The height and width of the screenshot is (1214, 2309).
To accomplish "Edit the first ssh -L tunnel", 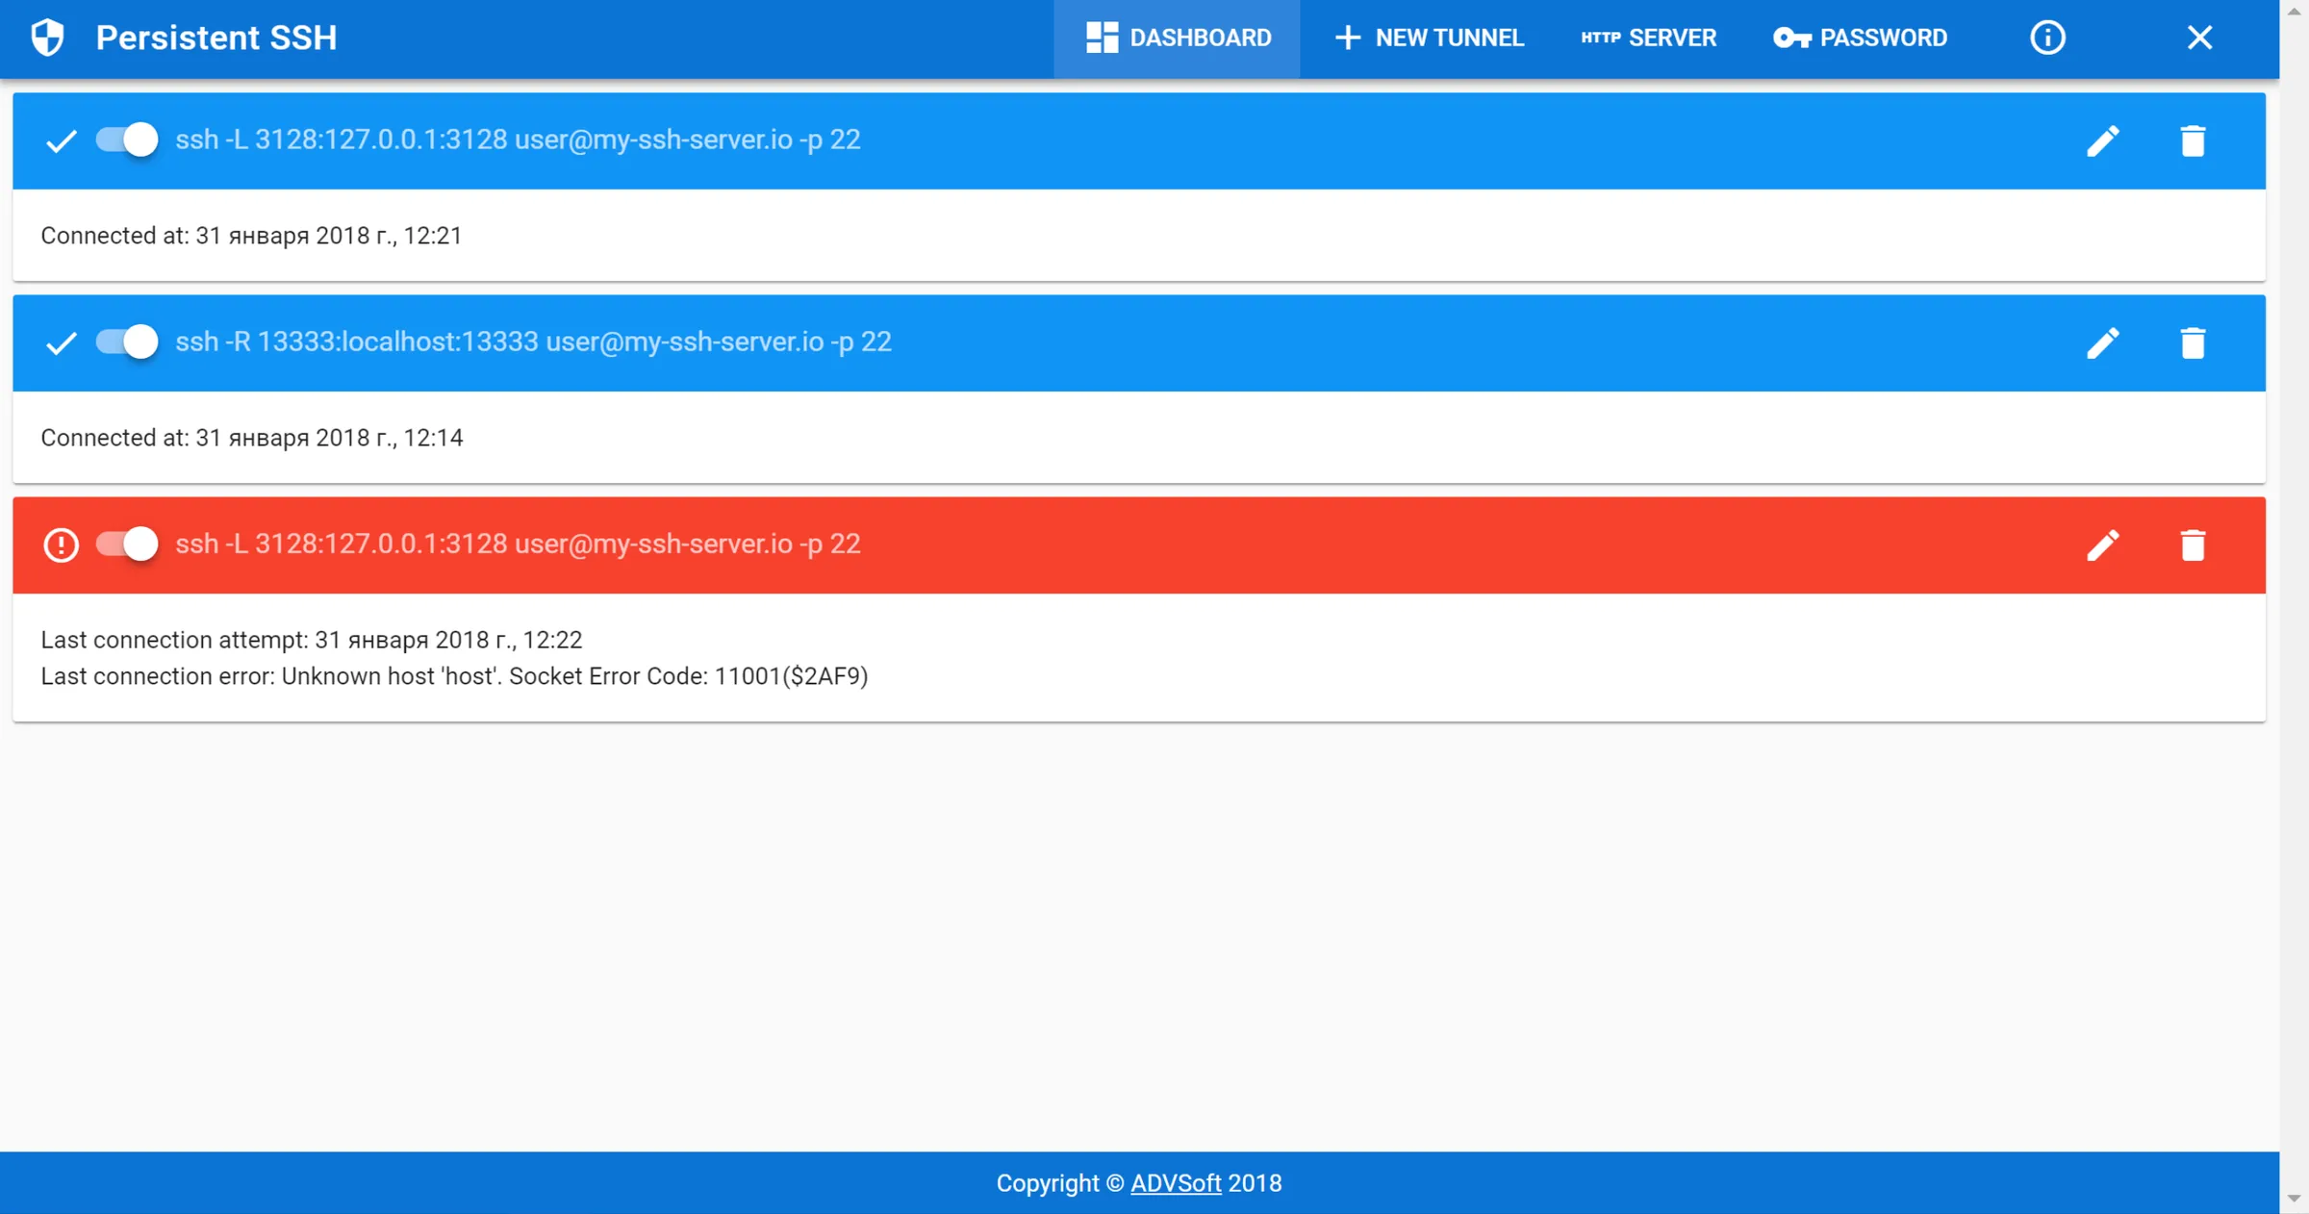I will (x=2104, y=140).
